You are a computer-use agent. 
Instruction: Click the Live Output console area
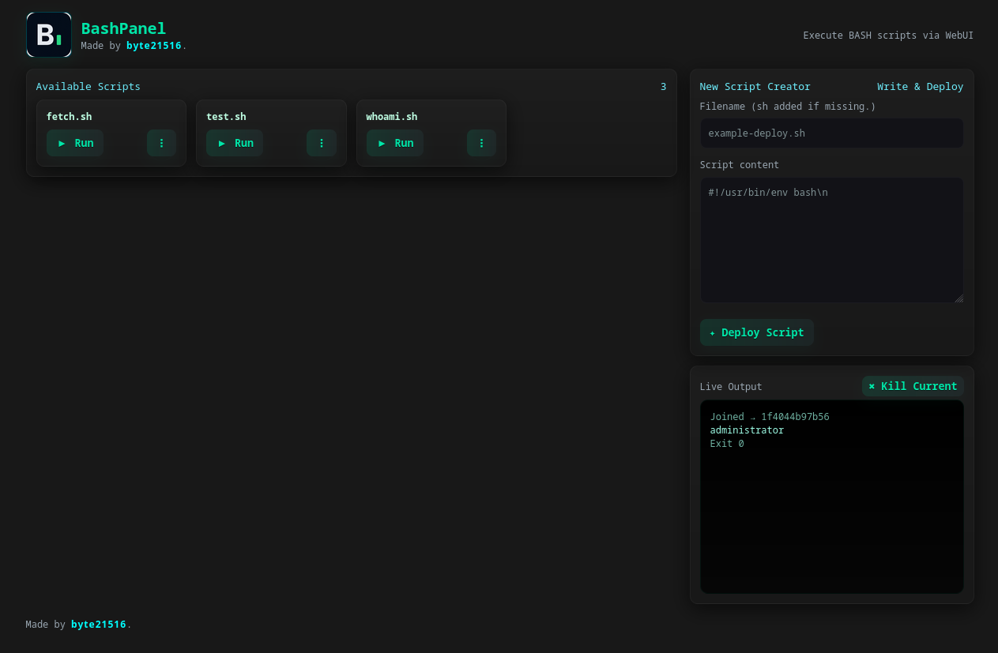[x=831, y=513]
